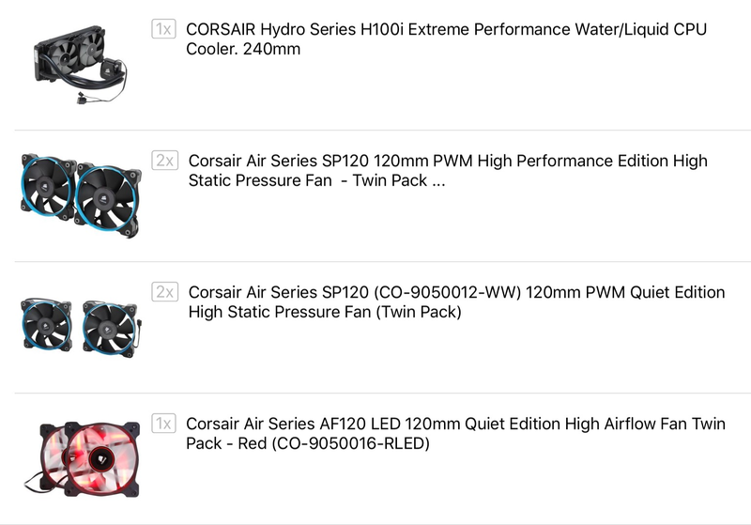Open the red LED AF120 fan image
The width and height of the screenshot is (751, 525).
[82, 459]
